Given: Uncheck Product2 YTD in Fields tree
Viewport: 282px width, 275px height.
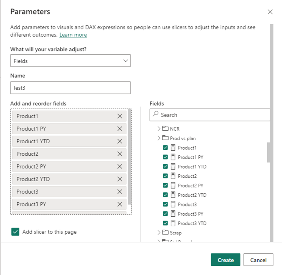Looking at the screenshot, I should coord(165,195).
